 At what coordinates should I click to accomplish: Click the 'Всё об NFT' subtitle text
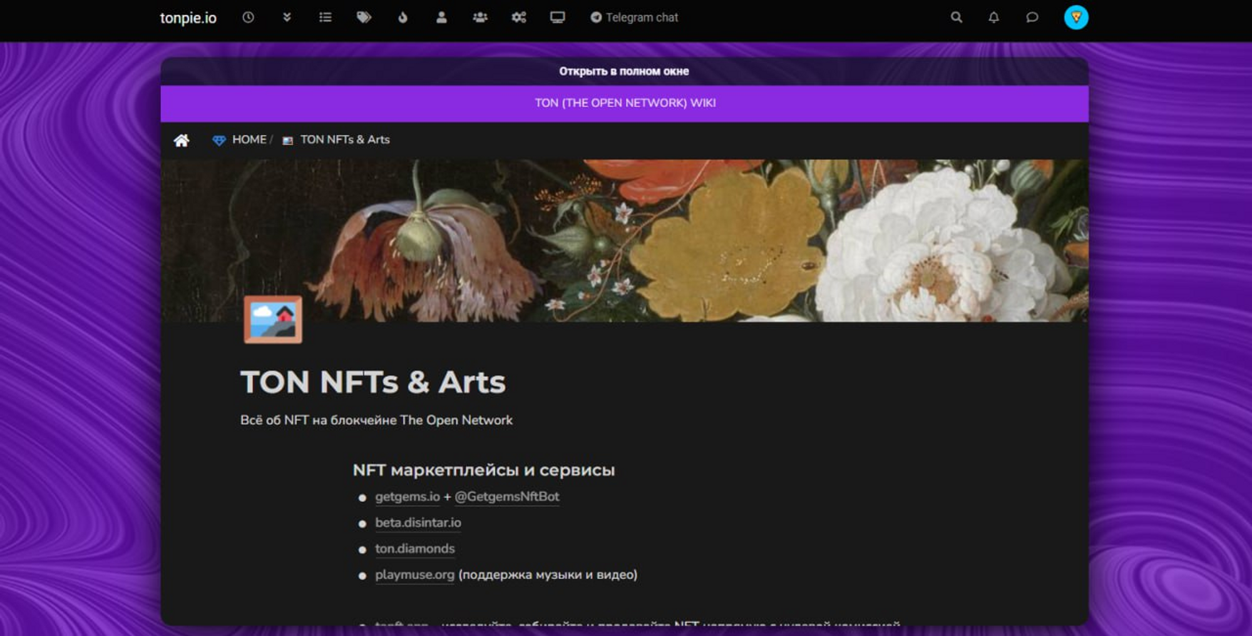coord(376,420)
